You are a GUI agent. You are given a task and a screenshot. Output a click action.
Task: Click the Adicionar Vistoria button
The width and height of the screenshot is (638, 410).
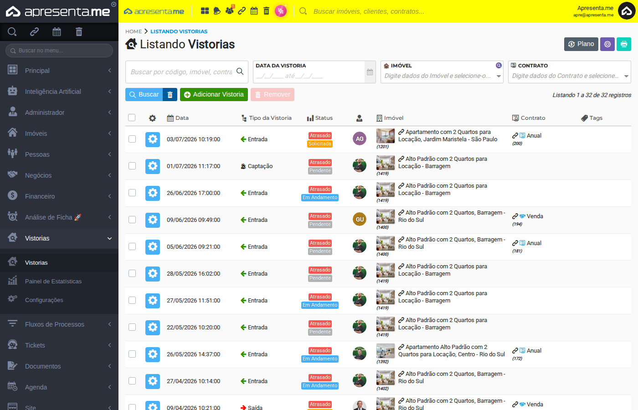(214, 95)
